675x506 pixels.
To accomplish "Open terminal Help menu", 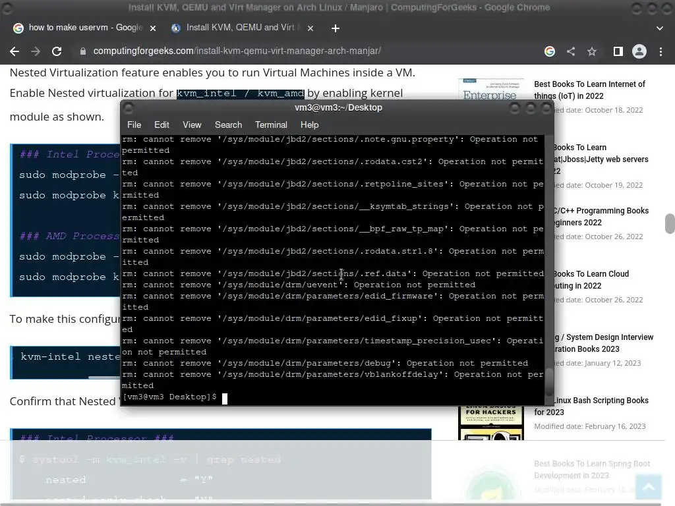I will click(309, 125).
